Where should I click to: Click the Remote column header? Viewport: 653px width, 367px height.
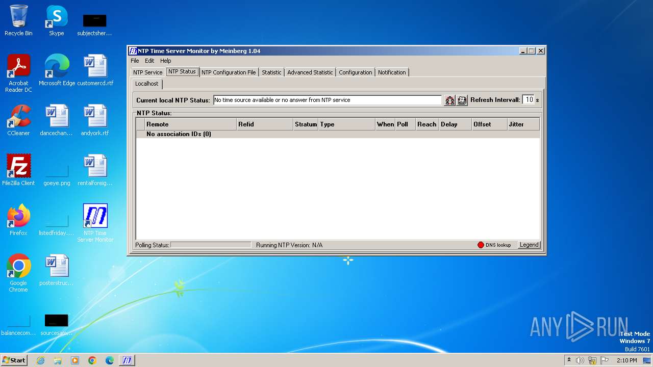[x=191, y=124]
